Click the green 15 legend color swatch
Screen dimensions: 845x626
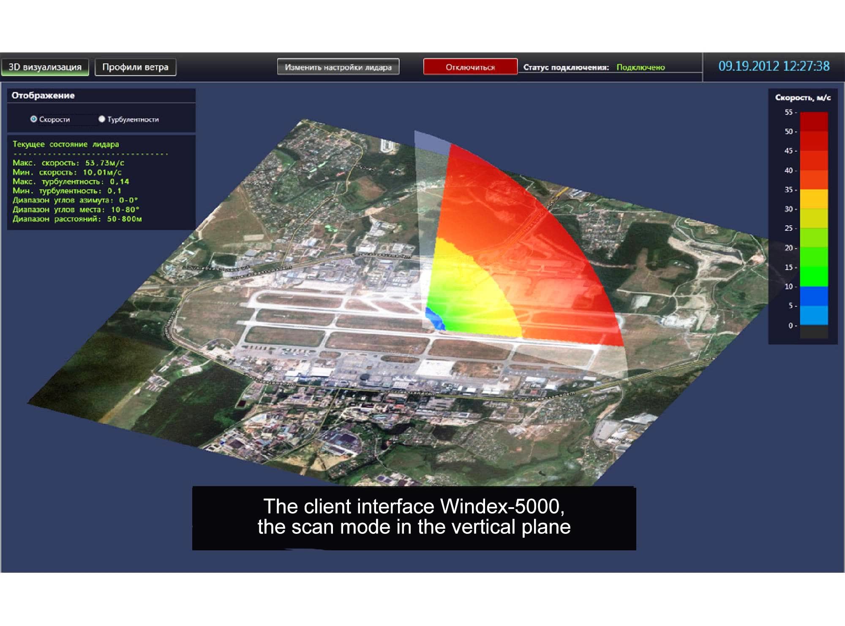[x=814, y=276]
